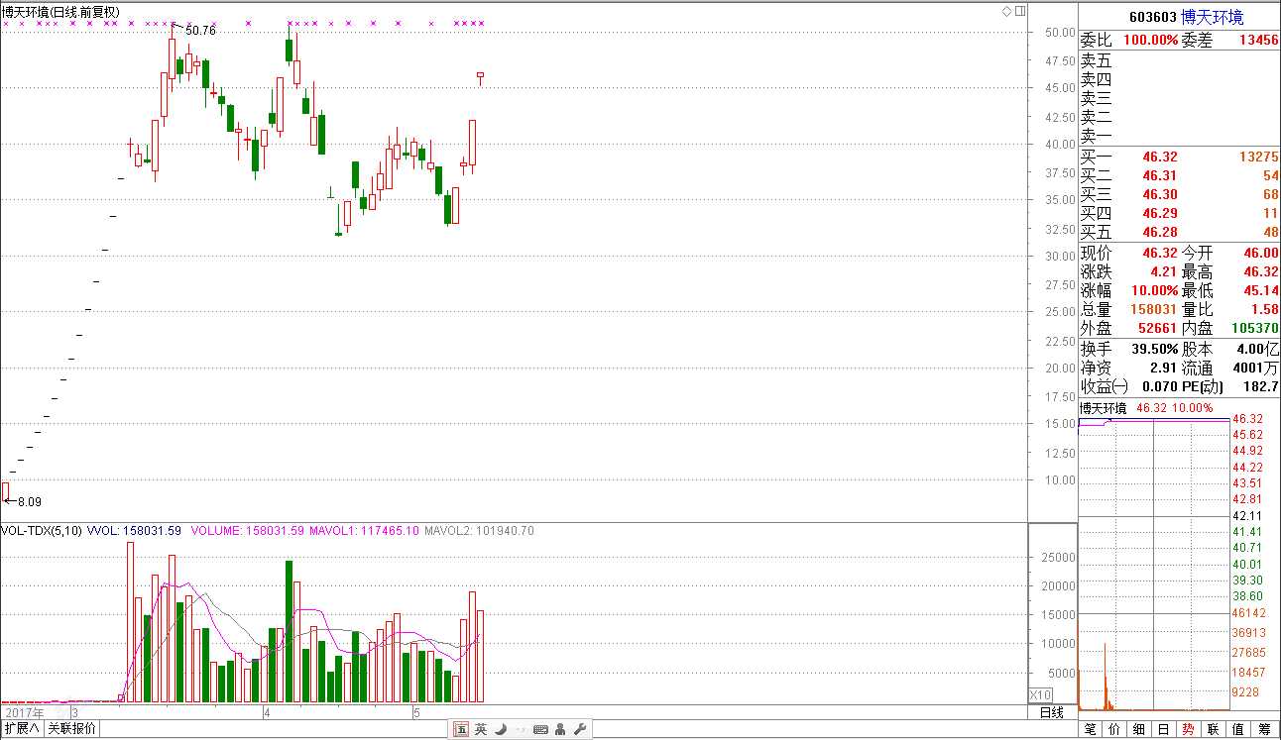Open IME settings wrench icon
1281x740 pixels.
coord(581,729)
